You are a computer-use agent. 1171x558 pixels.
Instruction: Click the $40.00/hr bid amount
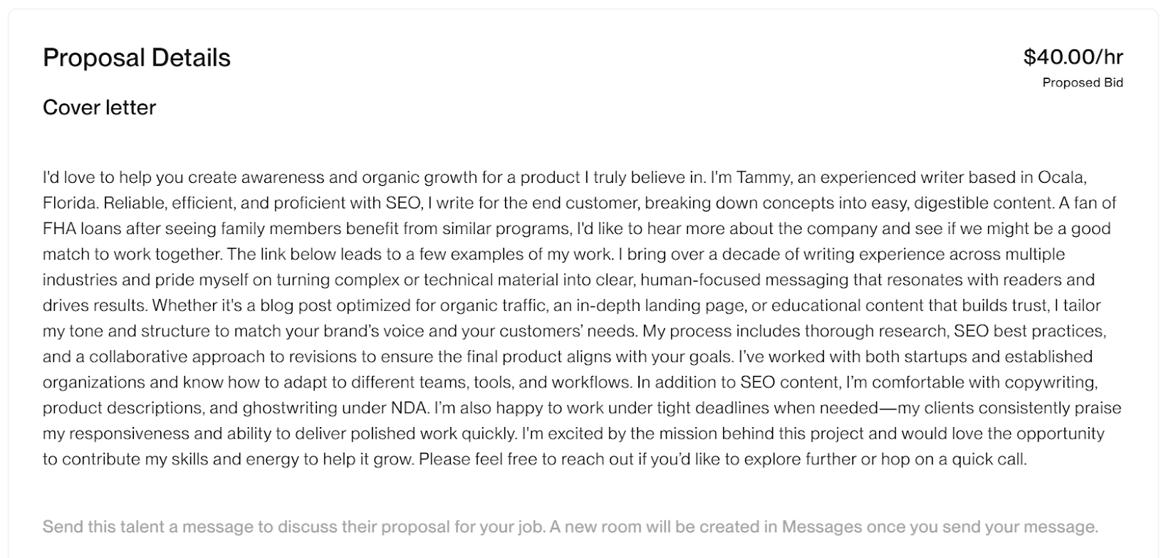1073,56
